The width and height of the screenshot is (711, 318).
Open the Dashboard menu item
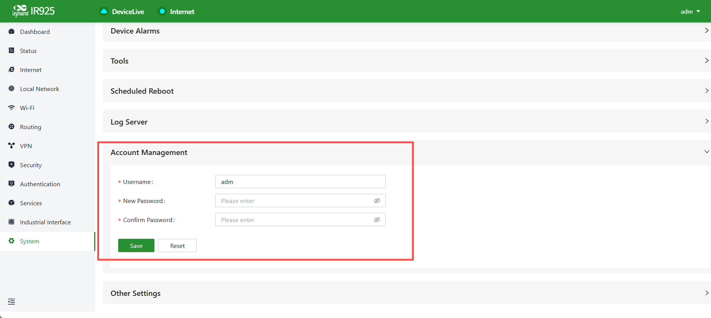tap(47, 32)
